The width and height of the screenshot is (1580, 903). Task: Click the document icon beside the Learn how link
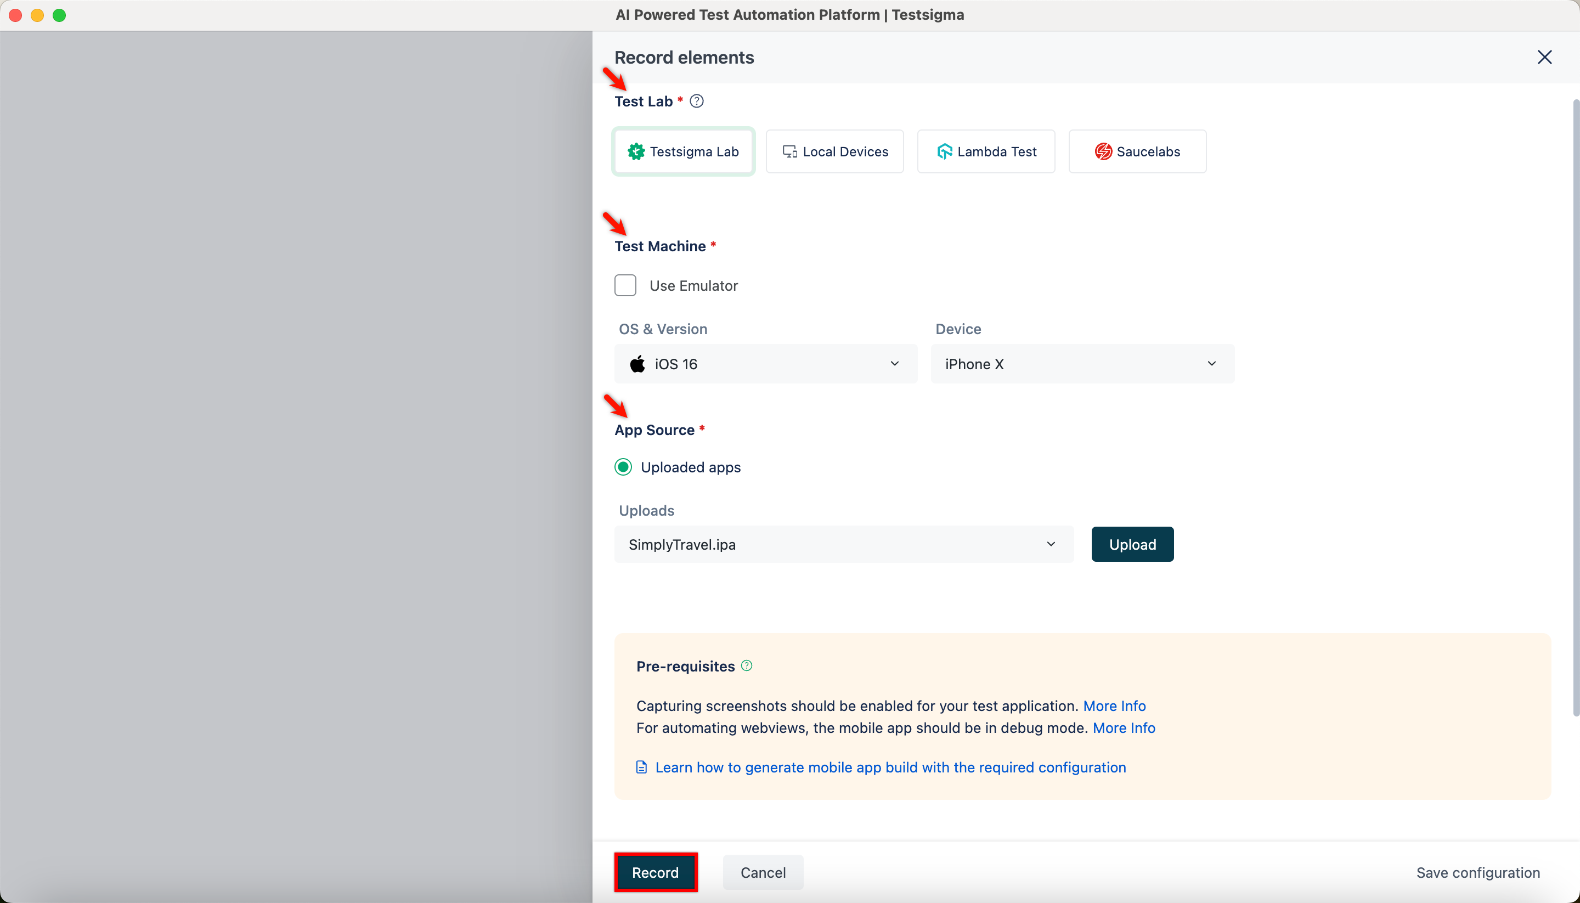tap(642, 767)
